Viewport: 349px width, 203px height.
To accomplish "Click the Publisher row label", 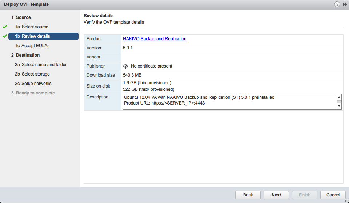I will [96, 66].
